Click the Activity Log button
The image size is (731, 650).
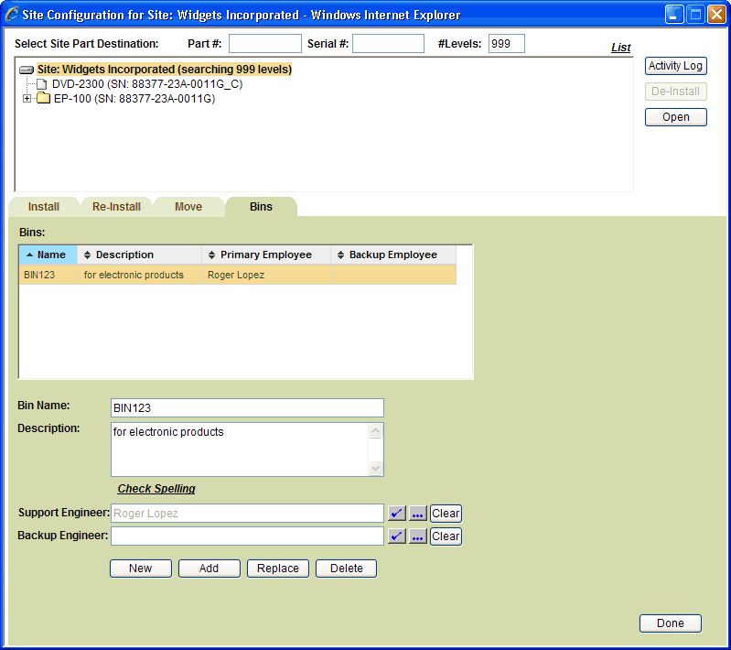tap(675, 66)
